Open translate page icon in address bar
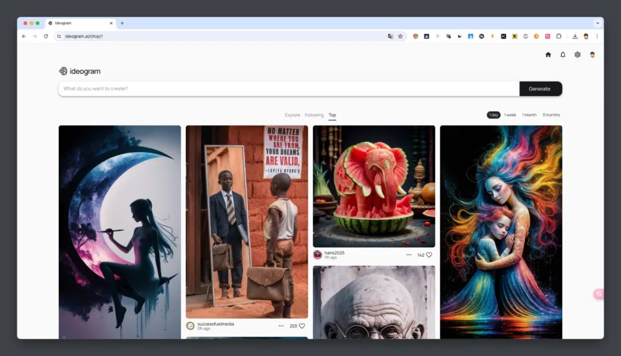621x356 pixels. coord(390,36)
